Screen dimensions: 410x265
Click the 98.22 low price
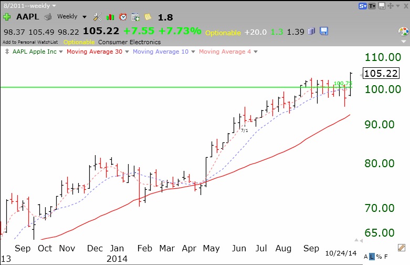pos(68,32)
